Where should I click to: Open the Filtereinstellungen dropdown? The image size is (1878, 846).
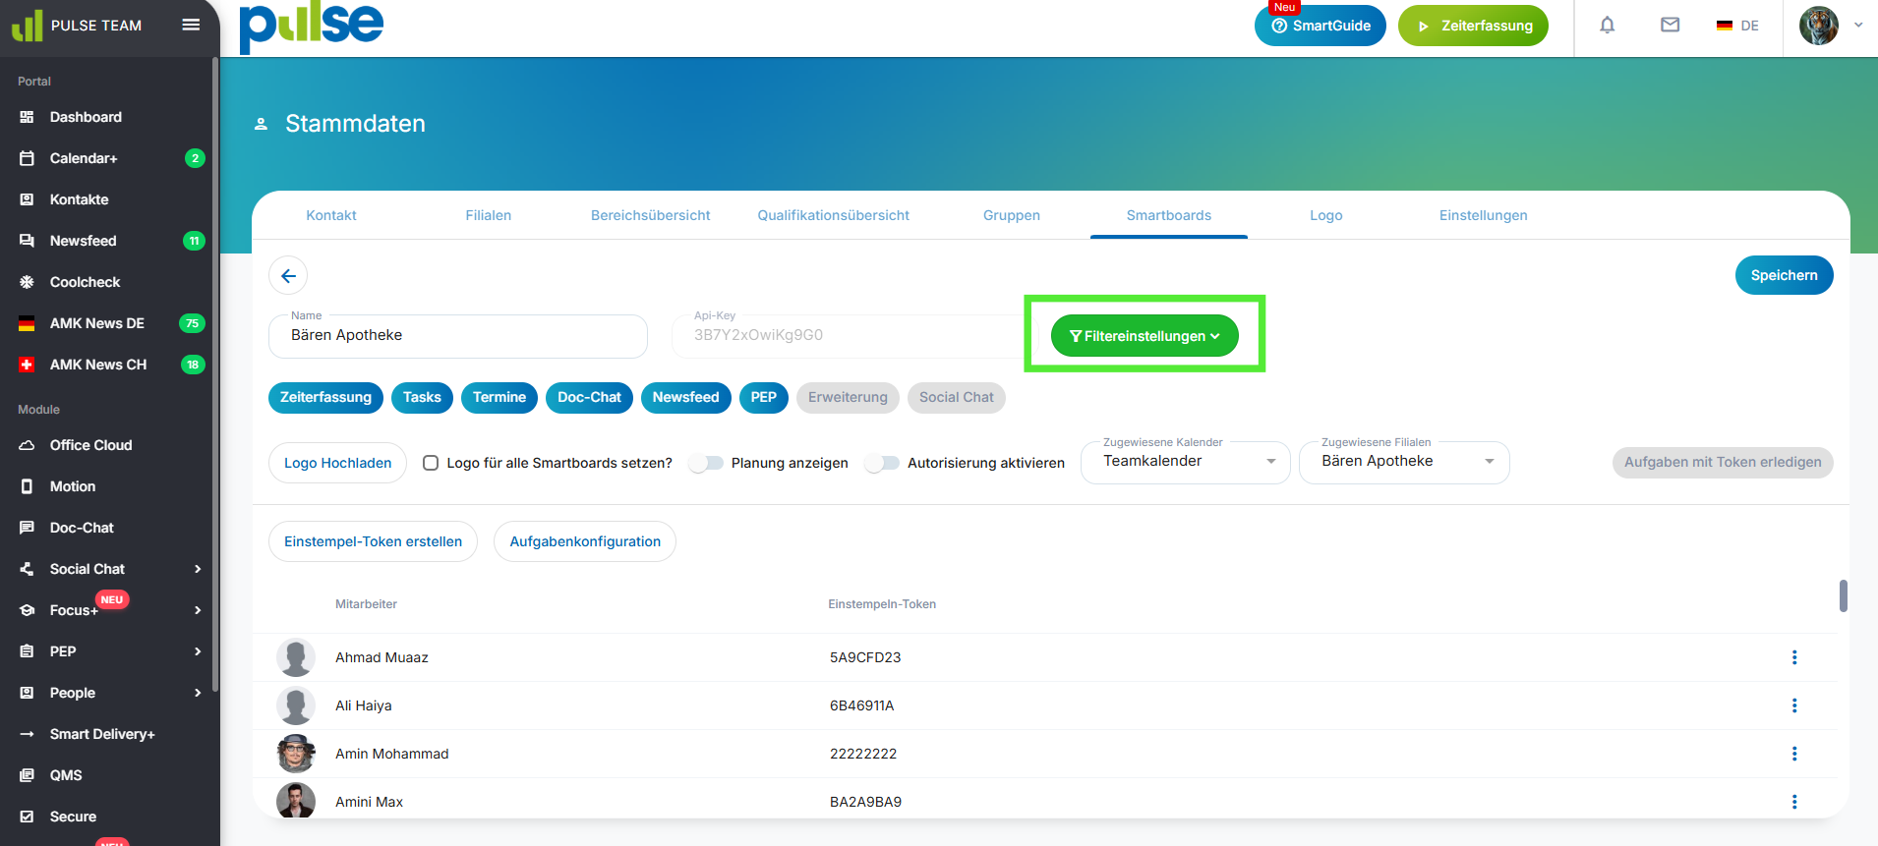1144,336
